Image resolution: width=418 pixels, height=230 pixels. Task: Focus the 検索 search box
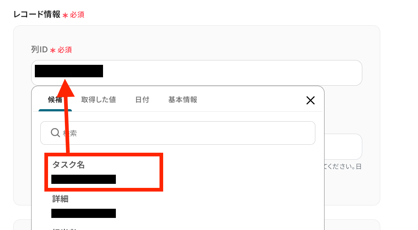[x=178, y=133]
